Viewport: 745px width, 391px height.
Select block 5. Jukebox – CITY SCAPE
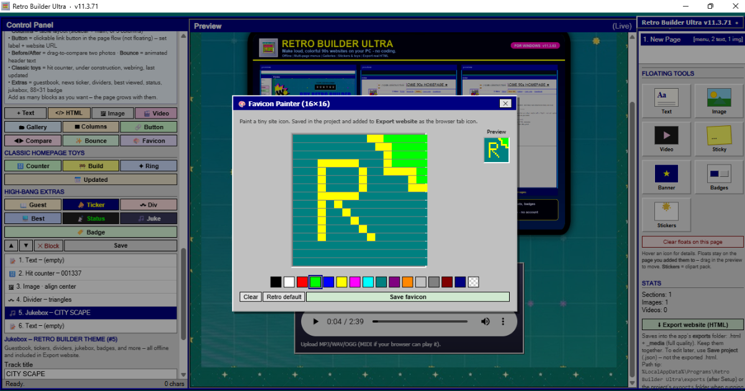(x=91, y=313)
